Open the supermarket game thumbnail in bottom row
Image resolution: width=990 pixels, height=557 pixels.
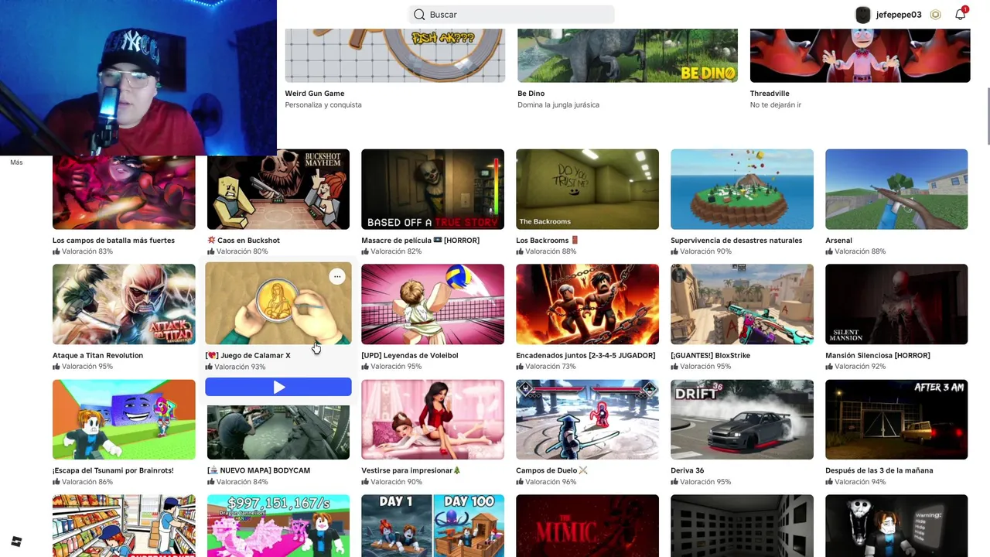(x=124, y=526)
